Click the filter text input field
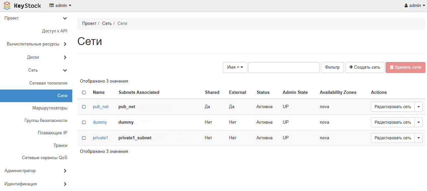 284,67
